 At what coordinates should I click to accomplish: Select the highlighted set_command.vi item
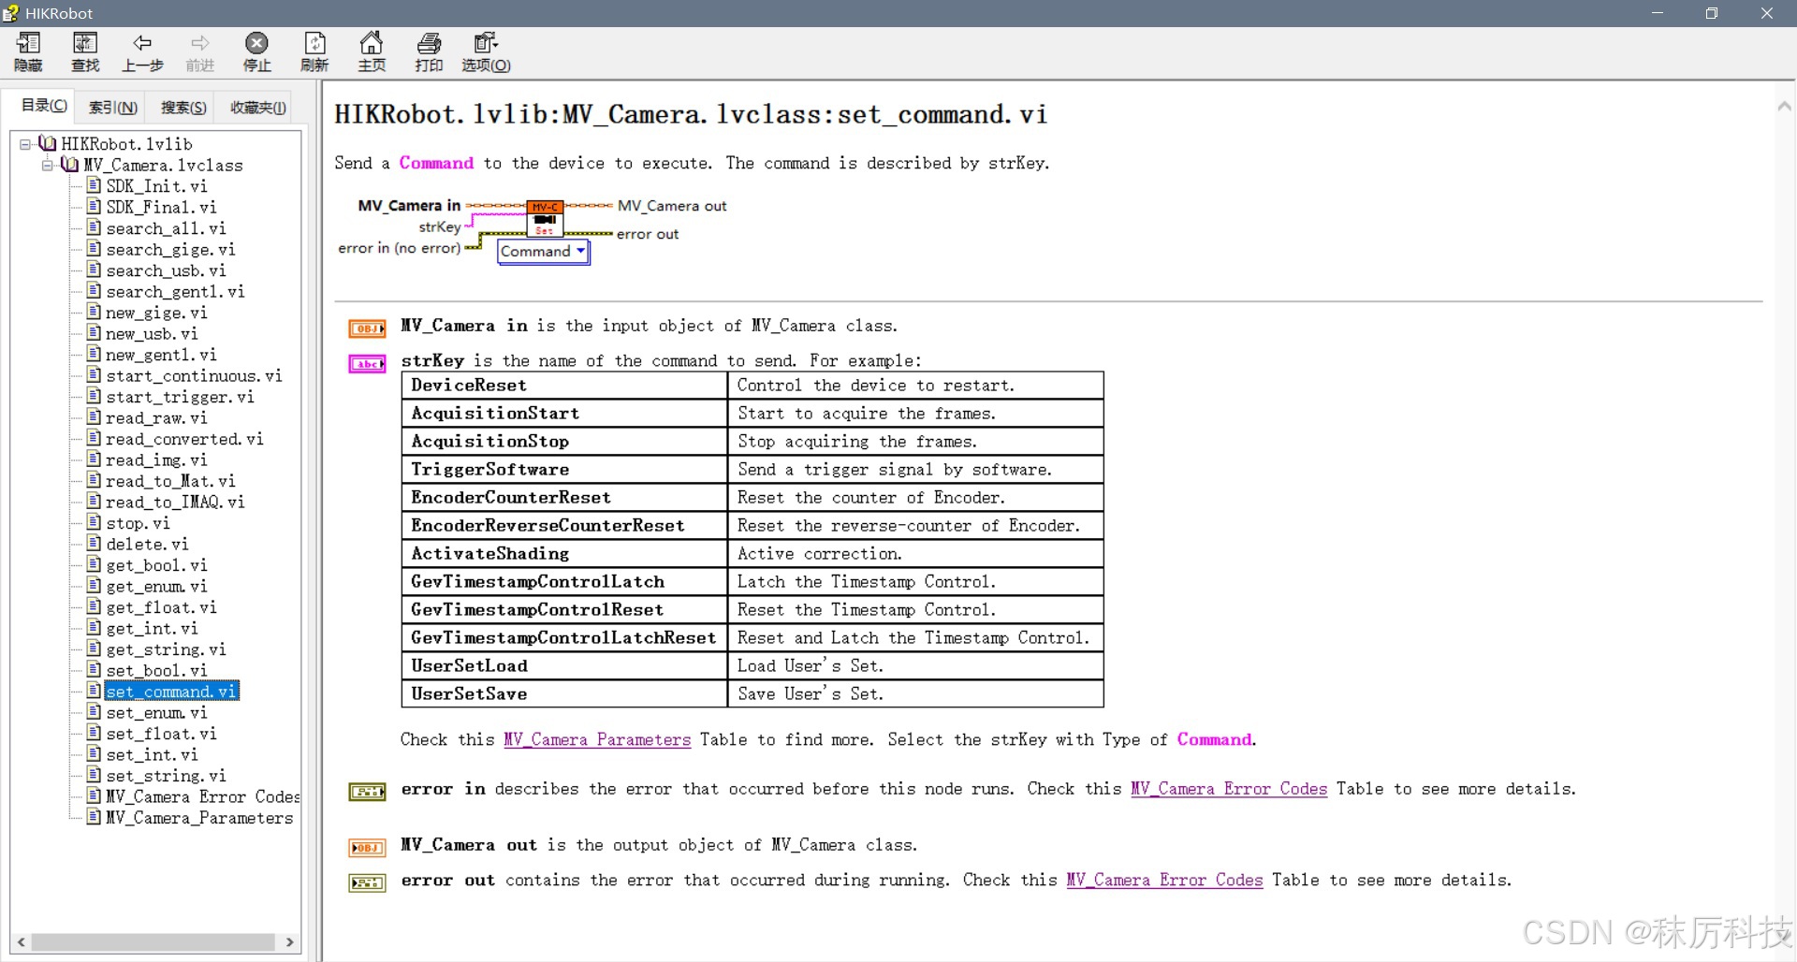171,692
